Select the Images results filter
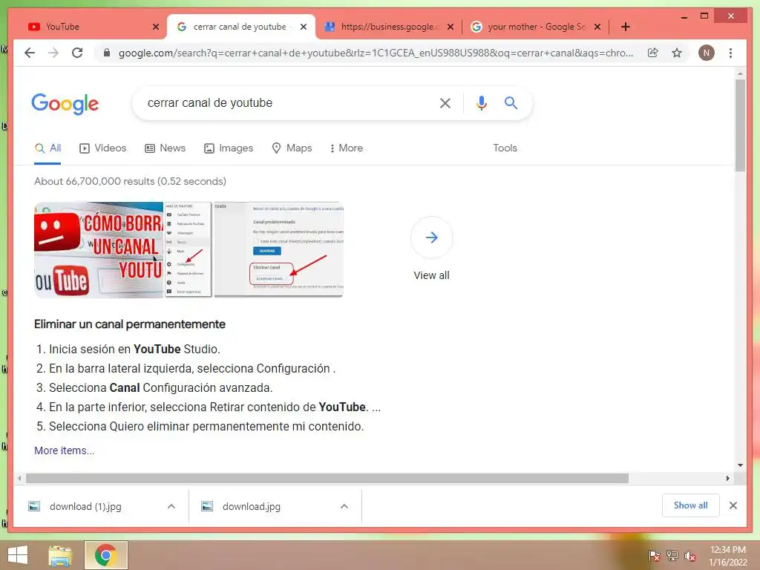The width and height of the screenshot is (760, 570). point(229,148)
